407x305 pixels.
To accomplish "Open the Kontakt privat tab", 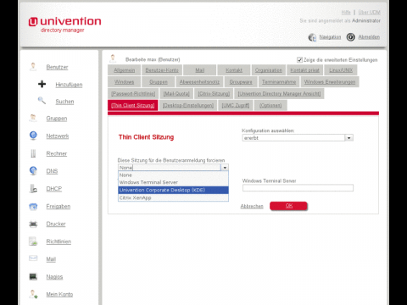I will tap(304, 70).
